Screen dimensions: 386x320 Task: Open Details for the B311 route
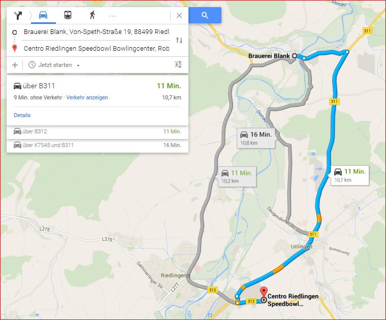[22, 115]
